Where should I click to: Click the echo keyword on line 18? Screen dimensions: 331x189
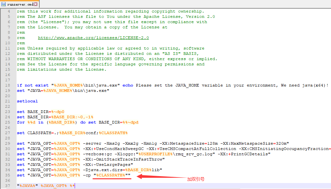(128, 85)
